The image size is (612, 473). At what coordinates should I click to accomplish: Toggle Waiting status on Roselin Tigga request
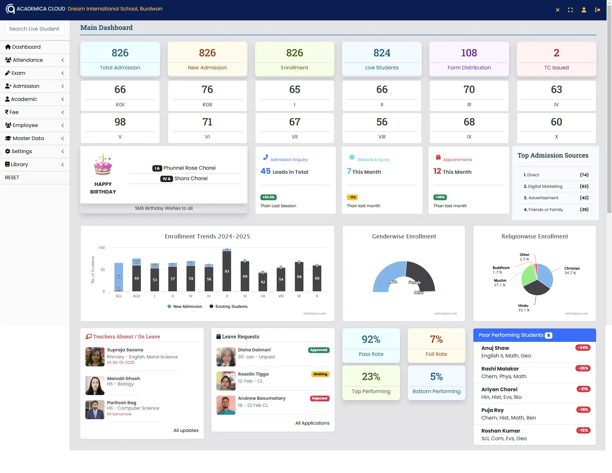click(320, 374)
